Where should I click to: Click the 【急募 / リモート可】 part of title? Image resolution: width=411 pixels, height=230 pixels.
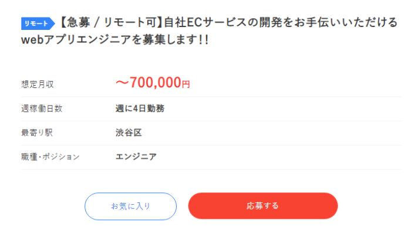pos(110,22)
